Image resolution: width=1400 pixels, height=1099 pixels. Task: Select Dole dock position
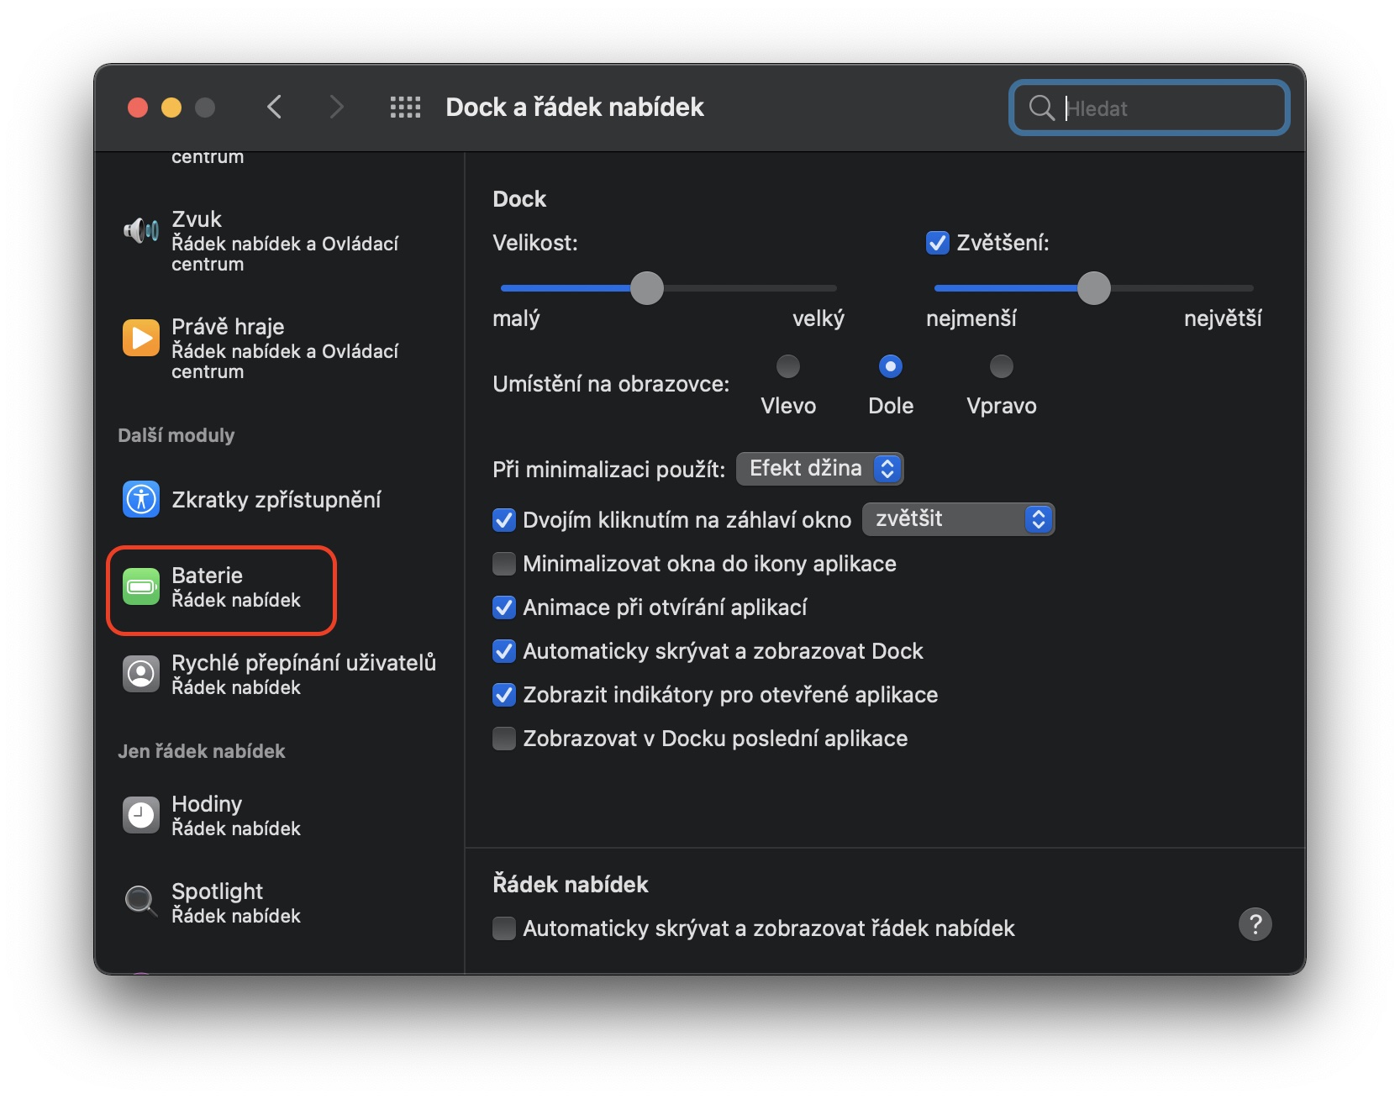coord(890,366)
